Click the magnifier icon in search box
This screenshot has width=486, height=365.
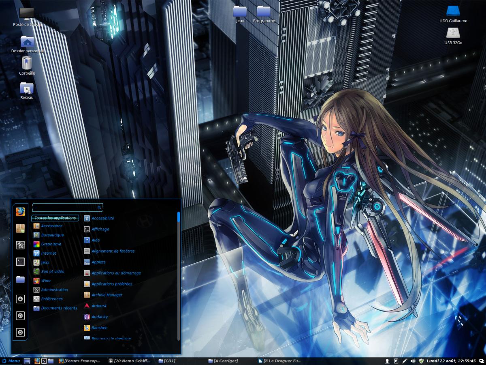coord(99,207)
